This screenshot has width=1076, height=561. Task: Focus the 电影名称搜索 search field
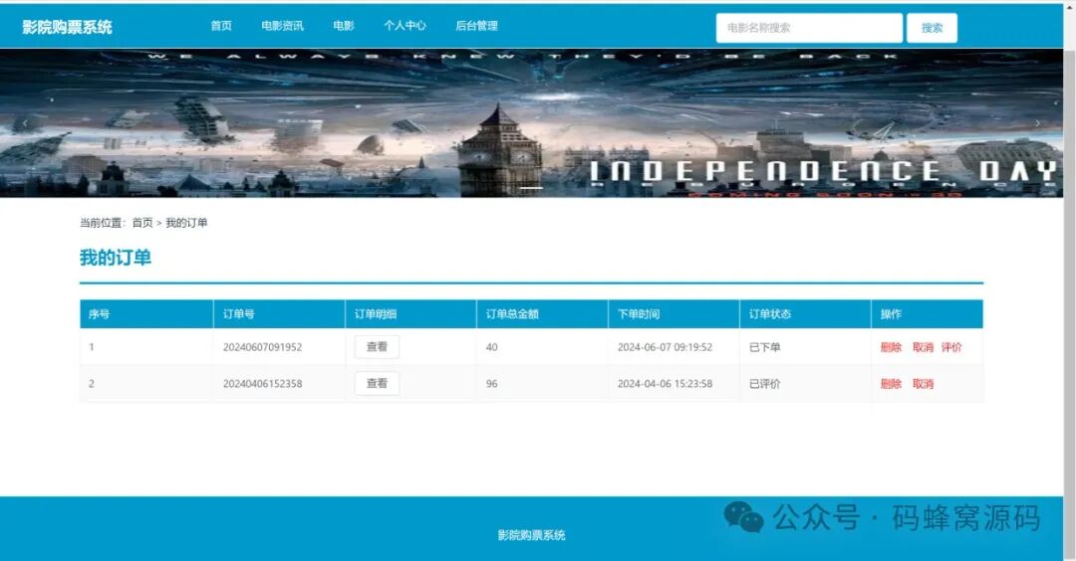(809, 28)
